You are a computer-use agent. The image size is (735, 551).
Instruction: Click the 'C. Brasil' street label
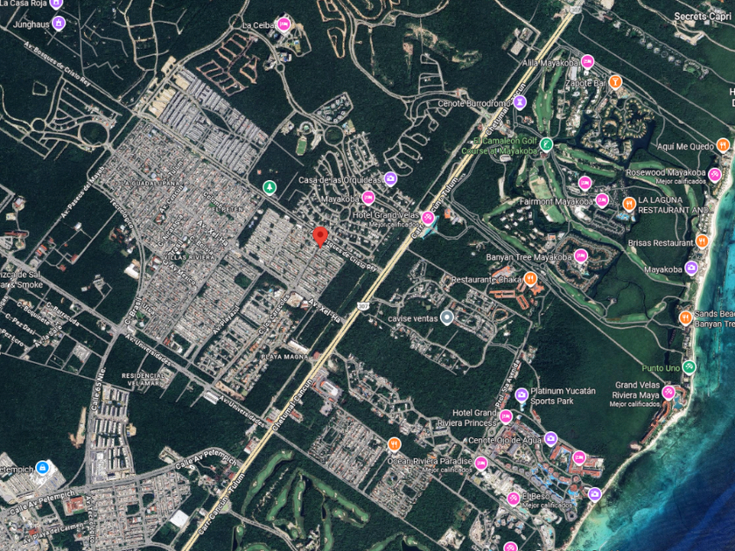[132, 313]
